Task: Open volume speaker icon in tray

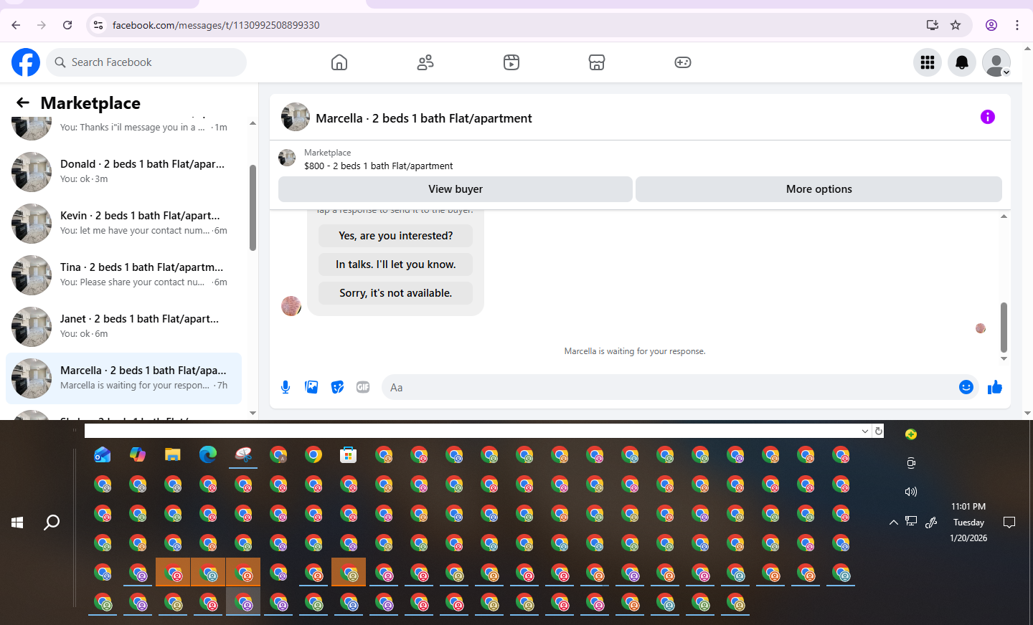Action: point(911,492)
